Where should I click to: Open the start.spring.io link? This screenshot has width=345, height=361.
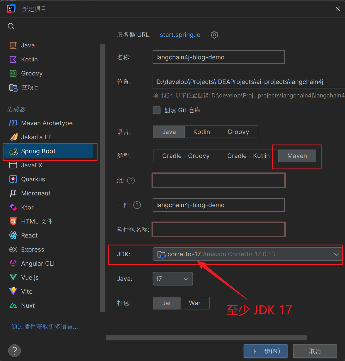point(180,35)
